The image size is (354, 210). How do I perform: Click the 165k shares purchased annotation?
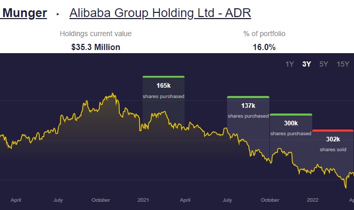[x=163, y=89]
